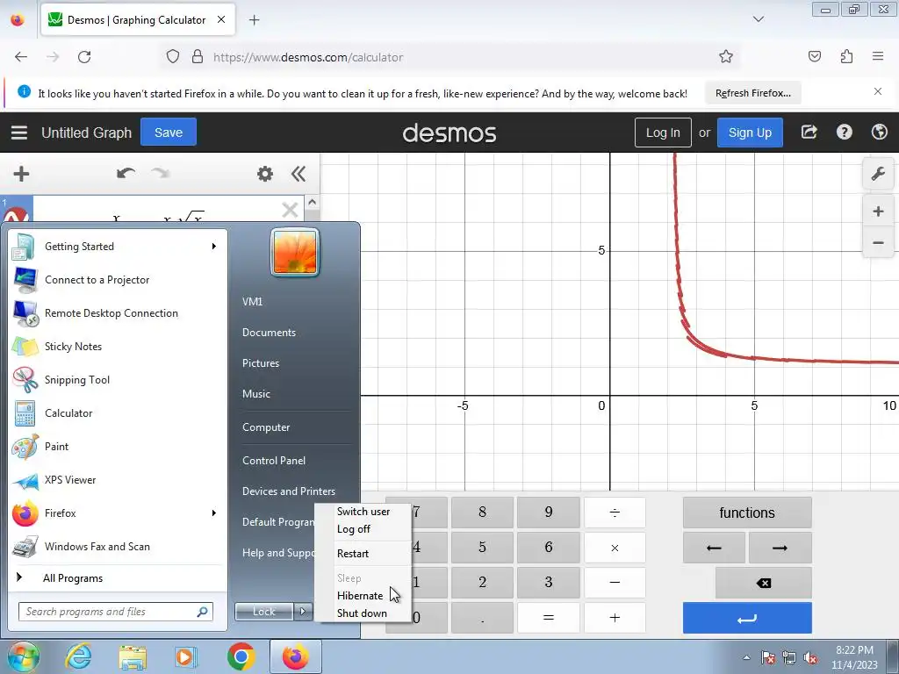
Task: Click the divide key on the keypad
Action: [x=615, y=513]
